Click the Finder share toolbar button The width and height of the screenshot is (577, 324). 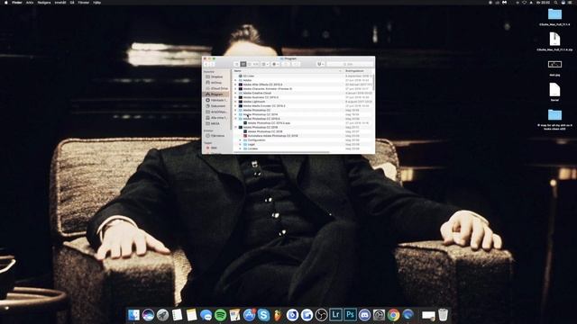286,64
